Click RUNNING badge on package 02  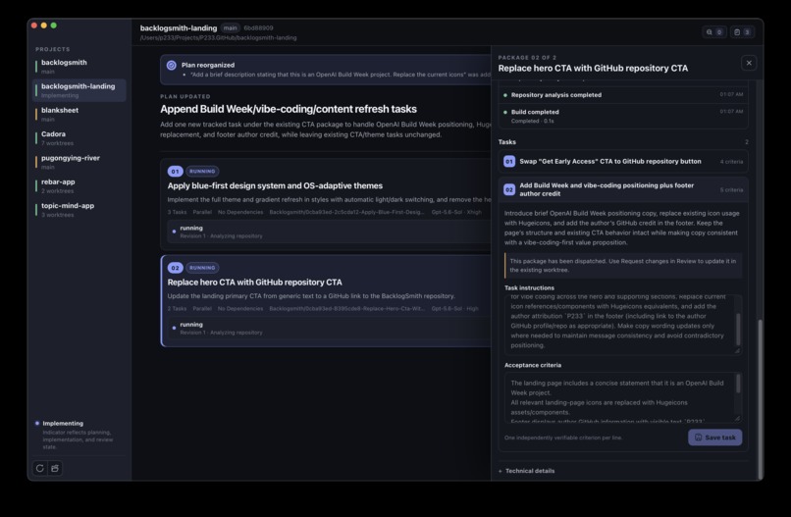202,268
